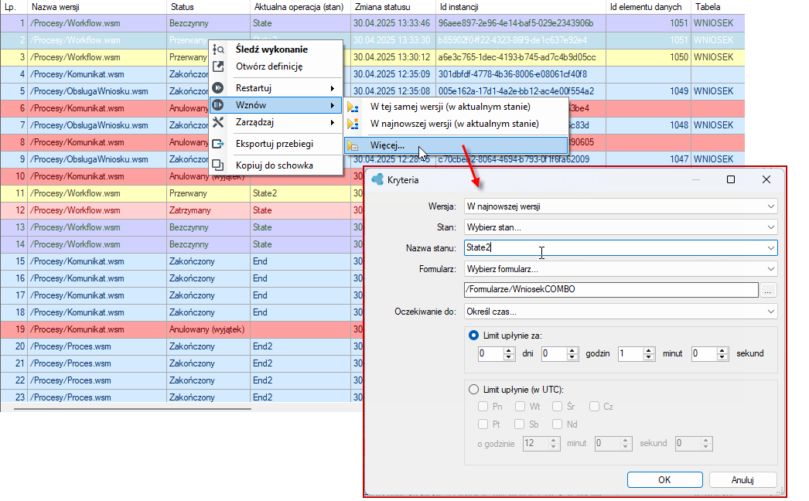Tick the Nd weekday checkbox
Image resolution: width=809 pixels, height=501 pixels.
[x=557, y=424]
